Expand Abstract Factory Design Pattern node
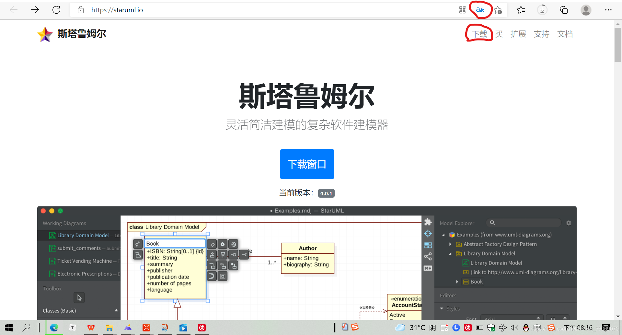The width and height of the screenshot is (622, 335). [450, 244]
